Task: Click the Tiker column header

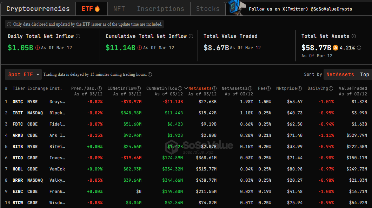Action: 19,88
